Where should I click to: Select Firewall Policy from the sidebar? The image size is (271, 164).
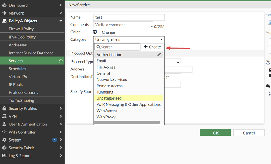pos(21,29)
